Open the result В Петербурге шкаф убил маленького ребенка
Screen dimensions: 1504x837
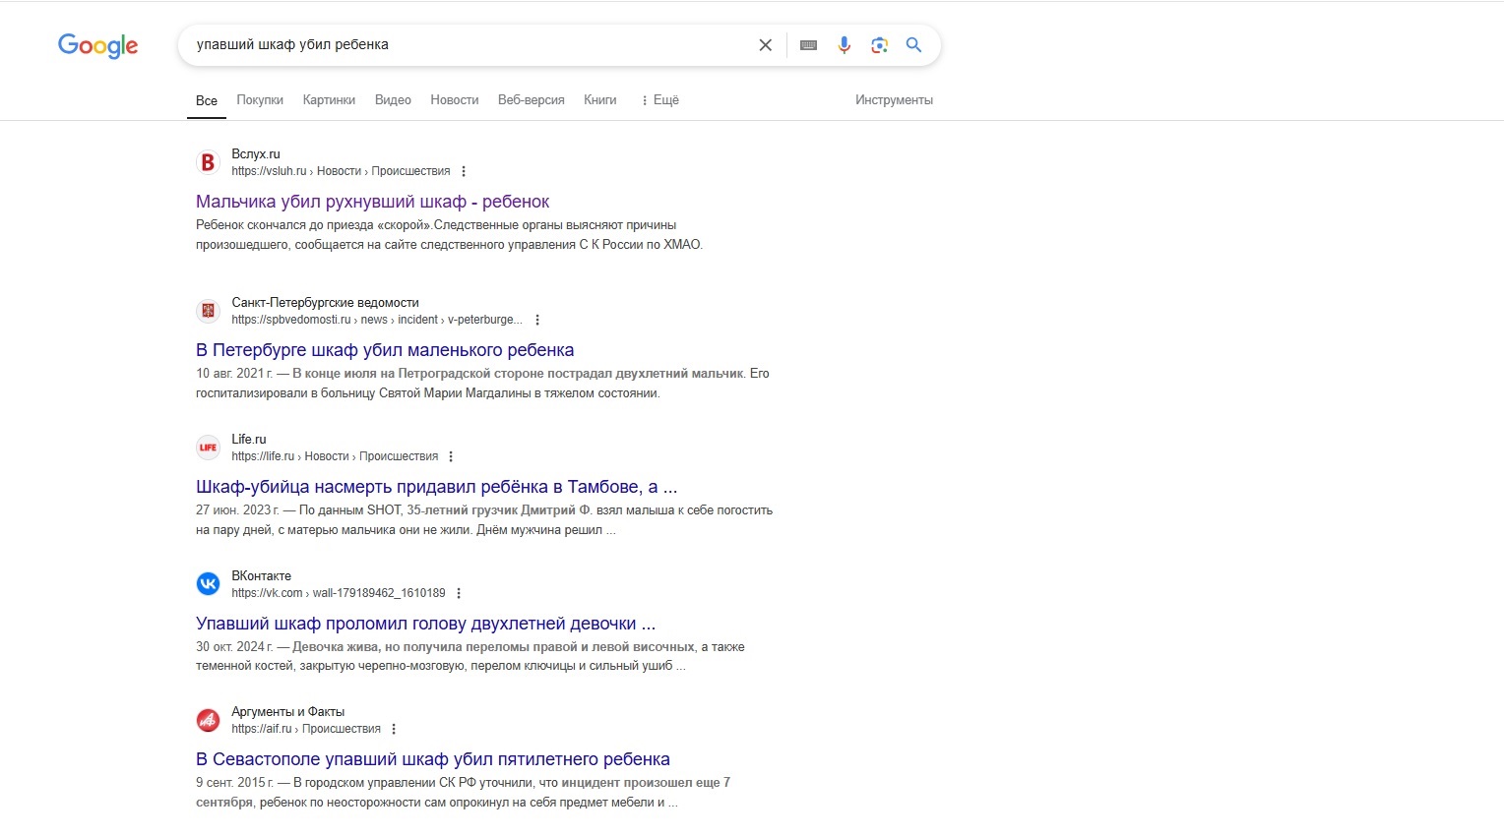point(385,350)
